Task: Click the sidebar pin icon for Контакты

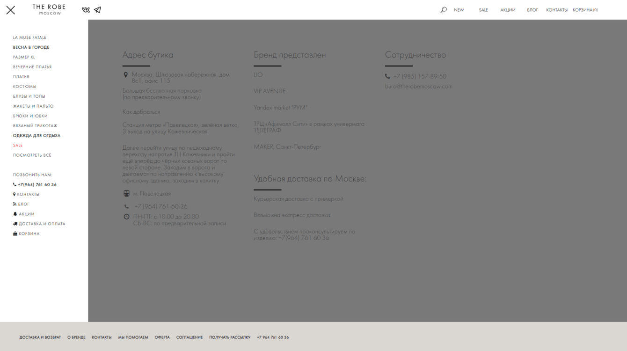Action: point(15,194)
